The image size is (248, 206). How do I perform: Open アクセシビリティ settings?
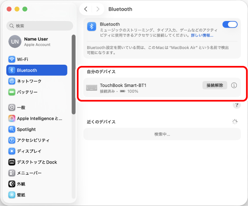[37, 140]
